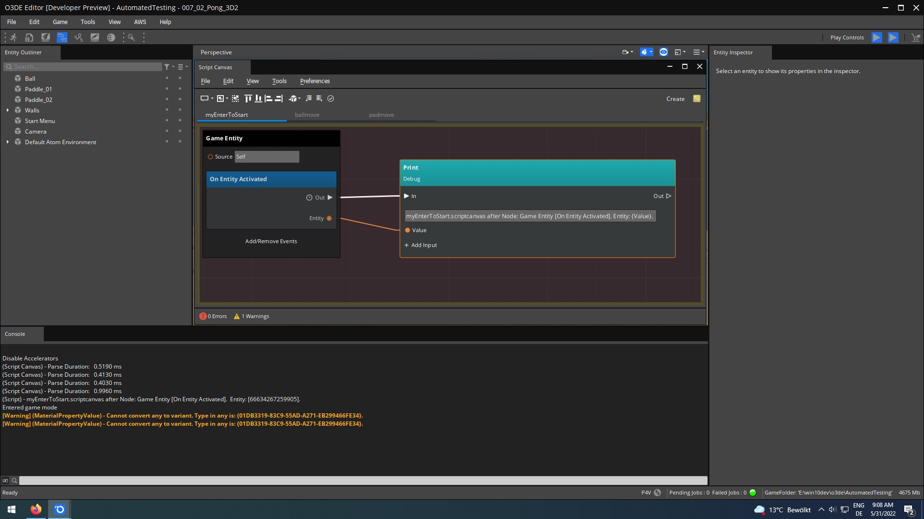The height and width of the screenshot is (519, 924).
Task: Open the UI Editor globe icon
Action: [111, 37]
